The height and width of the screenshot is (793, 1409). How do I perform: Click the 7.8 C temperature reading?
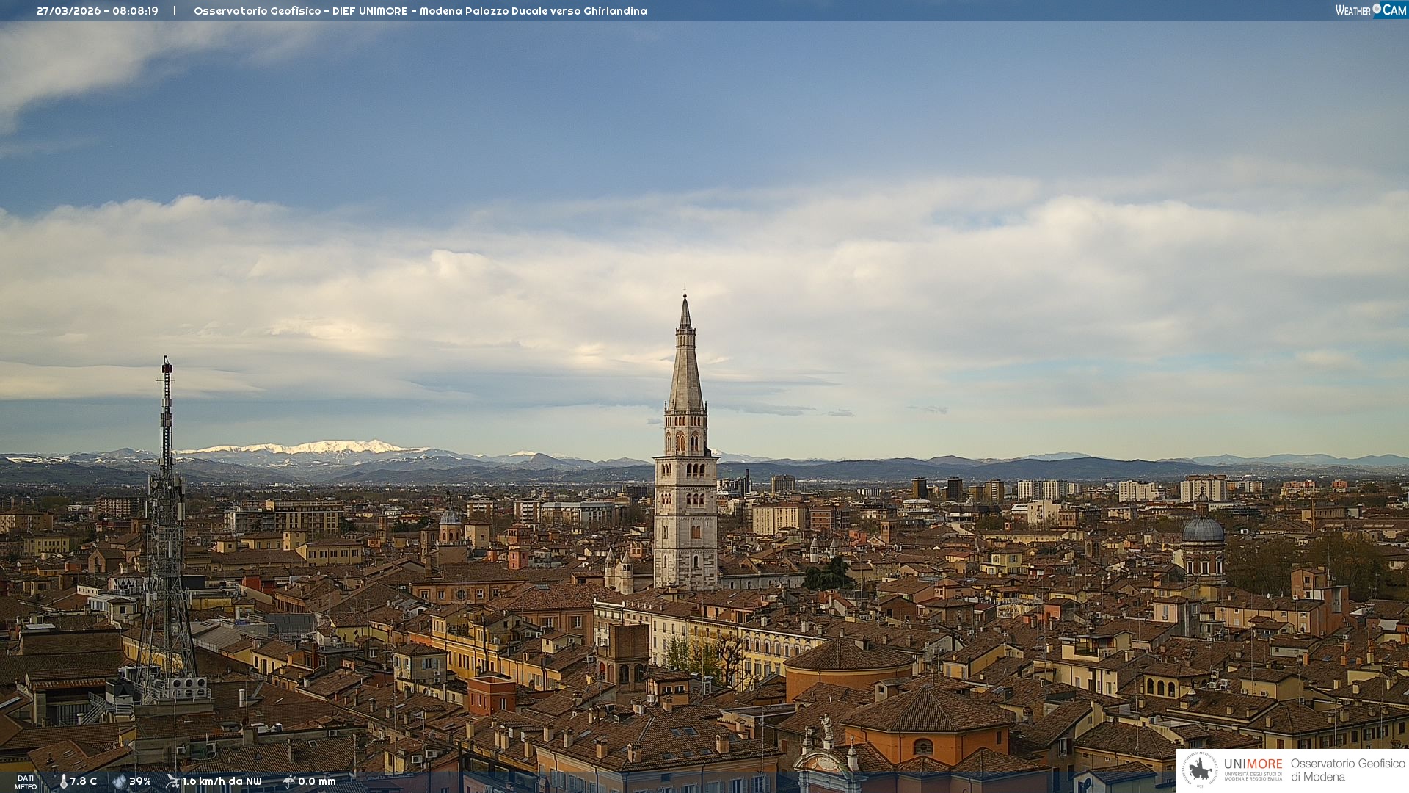[83, 781]
